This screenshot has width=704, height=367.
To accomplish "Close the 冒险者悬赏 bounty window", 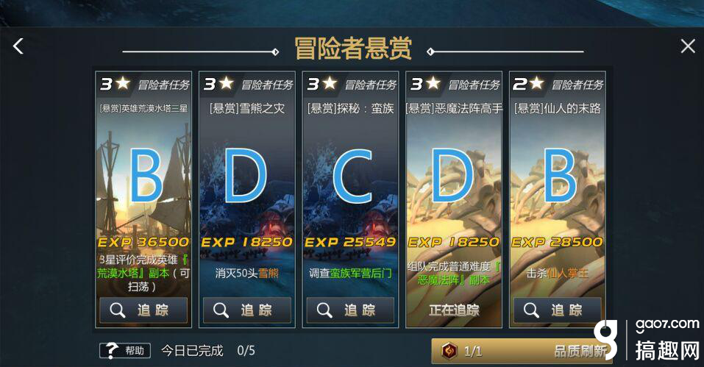I will click(x=687, y=46).
